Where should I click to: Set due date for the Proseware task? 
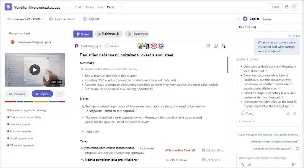[x=212, y=150]
